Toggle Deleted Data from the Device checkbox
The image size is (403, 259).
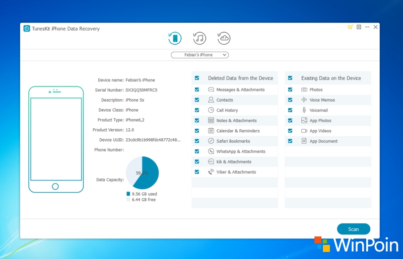[197, 78]
